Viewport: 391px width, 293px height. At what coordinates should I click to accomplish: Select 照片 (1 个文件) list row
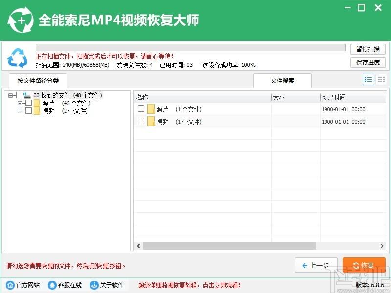click(261, 109)
